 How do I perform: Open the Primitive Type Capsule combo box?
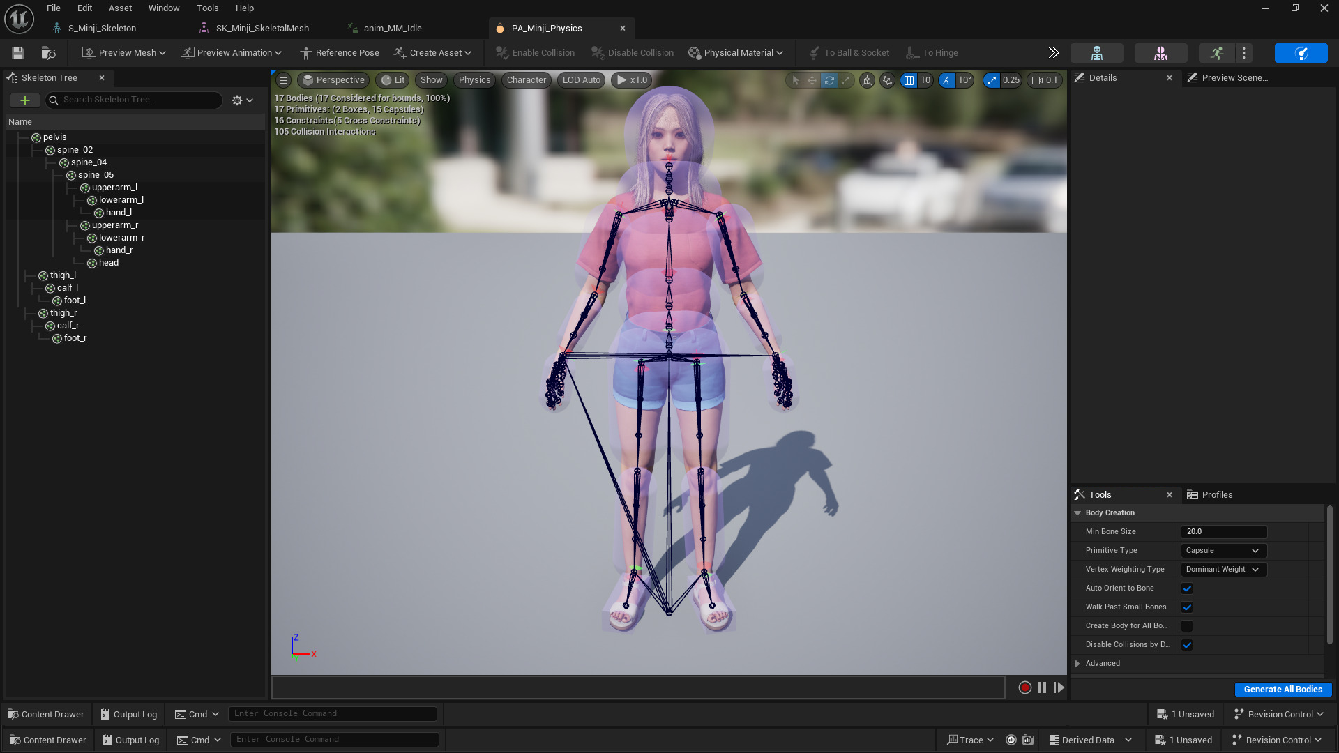pyautogui.click(x=1223, y=551)
